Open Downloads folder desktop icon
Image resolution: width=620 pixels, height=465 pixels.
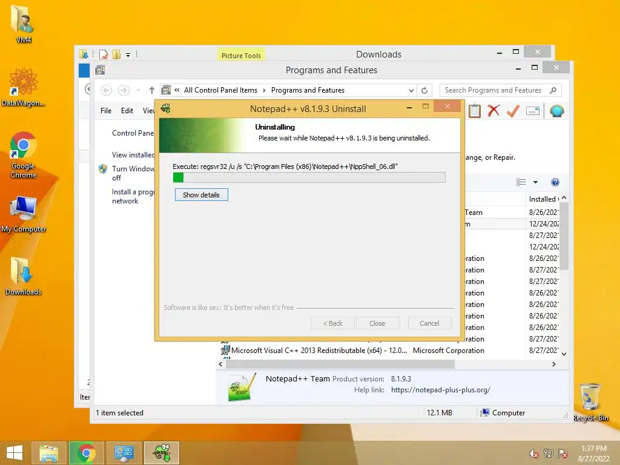point(23,276)
